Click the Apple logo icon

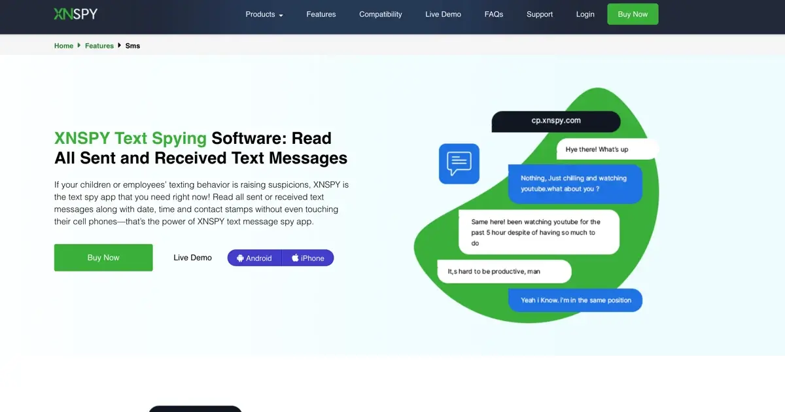295,258
